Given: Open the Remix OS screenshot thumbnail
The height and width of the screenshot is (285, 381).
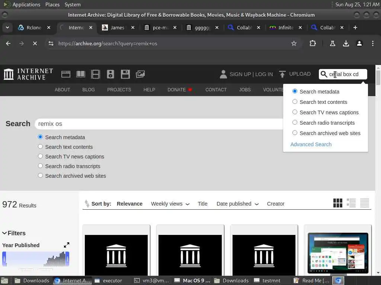Looking at the screenshot, I should pyautogui.click(x=338, y=253).
